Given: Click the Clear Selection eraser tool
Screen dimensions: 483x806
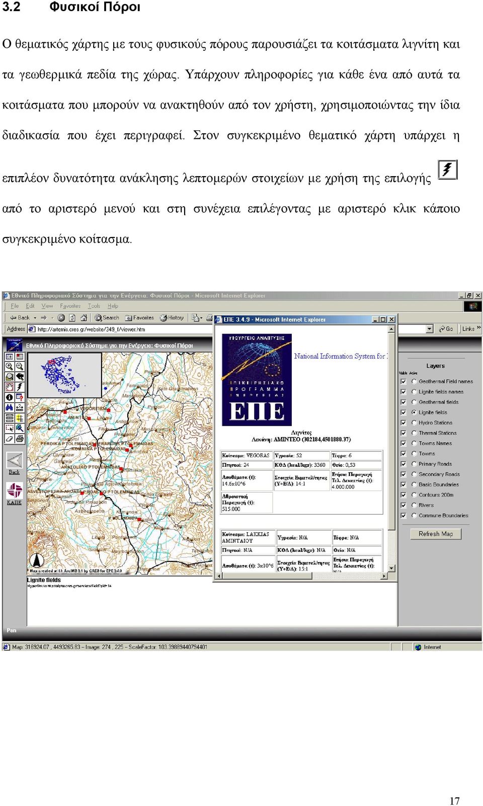Looking at the screenshot, I should coord(10,438).
